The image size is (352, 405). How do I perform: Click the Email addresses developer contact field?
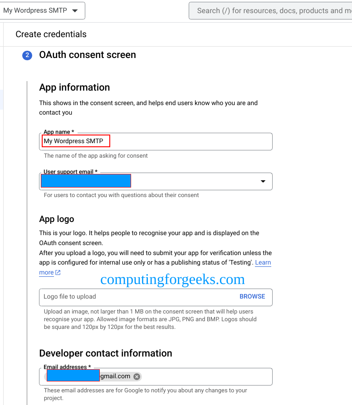[204, 376]
